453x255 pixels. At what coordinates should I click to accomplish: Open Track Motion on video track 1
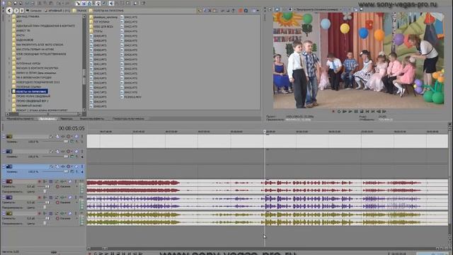pos(57,137)
